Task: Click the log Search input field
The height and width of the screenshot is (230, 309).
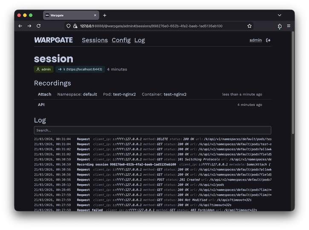Action: 152,130
